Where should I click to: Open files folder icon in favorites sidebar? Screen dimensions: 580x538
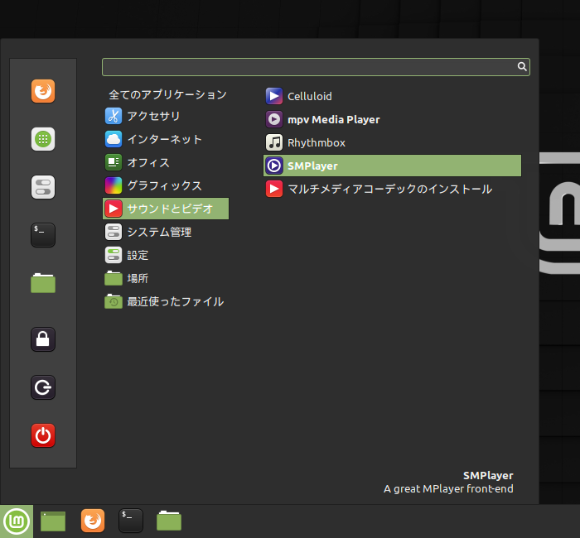coord(43,283)
